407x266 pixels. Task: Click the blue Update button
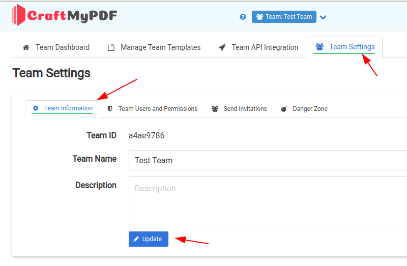coord(149,239)
